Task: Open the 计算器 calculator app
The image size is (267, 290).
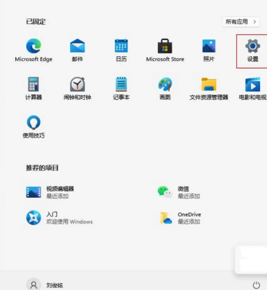Action: [34, 89]
